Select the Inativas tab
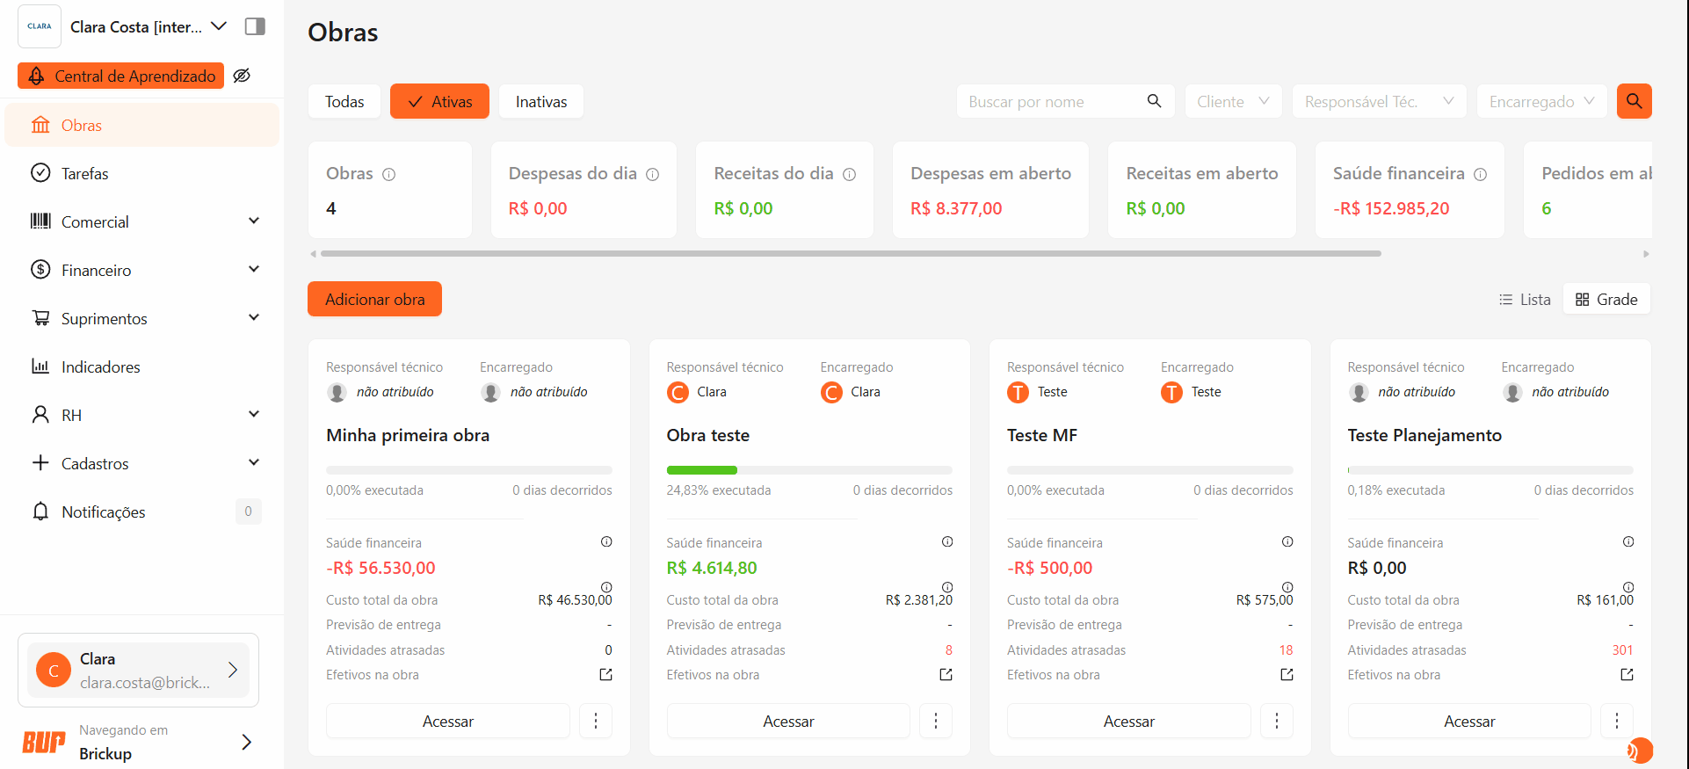The height and width of the screenshot is (769, 1689). click(x=540, y=101)
